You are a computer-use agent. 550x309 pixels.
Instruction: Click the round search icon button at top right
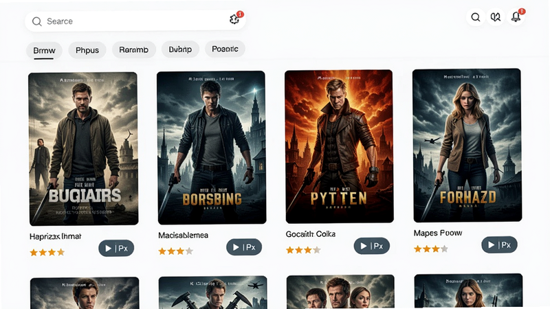(476, 17)
